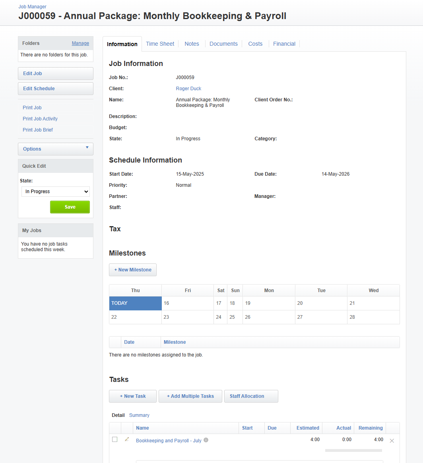Viewport: 423px width, 463px height.
Task: Click the + New Milestone button
Action: [133, 270]
